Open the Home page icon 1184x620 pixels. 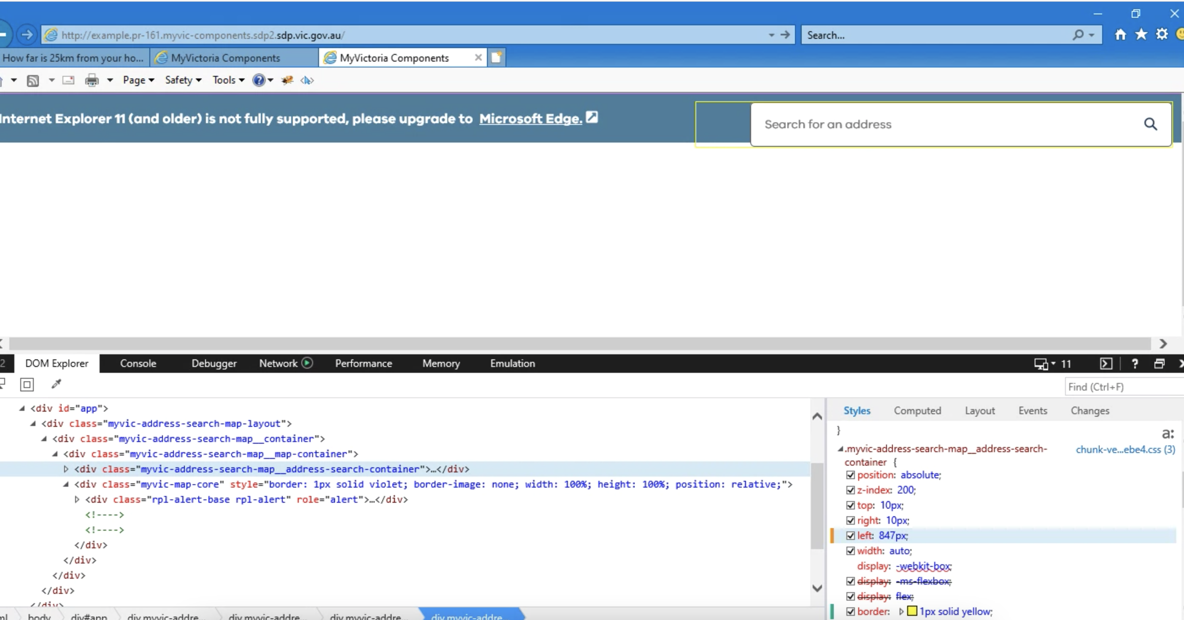point(1121,35)
